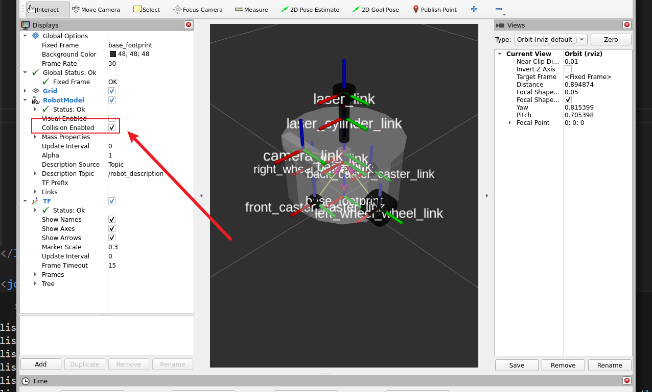Select the Move Camera tool
Screen dimensions: 652x392
point(96,9)
